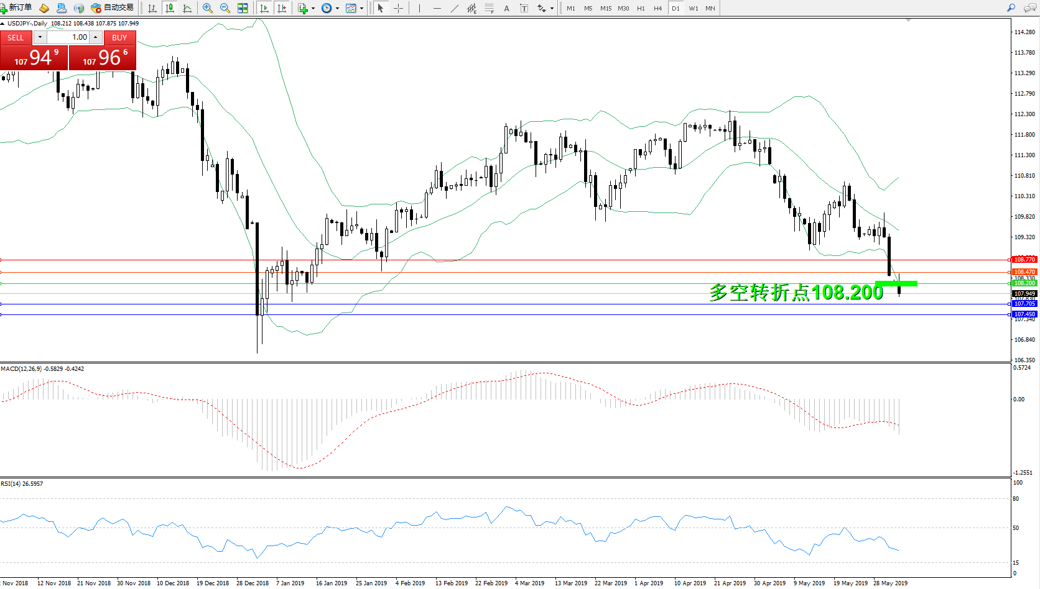The height and width of the screenshot is (589, 1040).
Task: Tile chart windows icon
Action: pos(243,8)
